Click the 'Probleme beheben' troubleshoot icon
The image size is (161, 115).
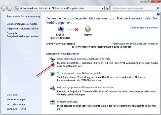click(53, 102)
